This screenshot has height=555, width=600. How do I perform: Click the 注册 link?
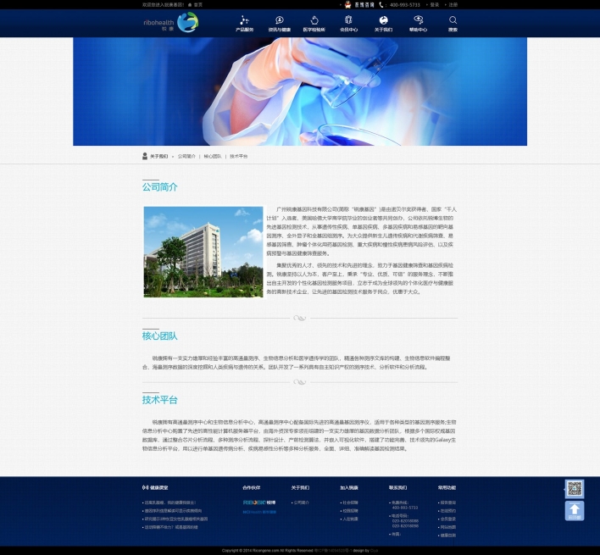pyautogui.click(x=453, y=4)
